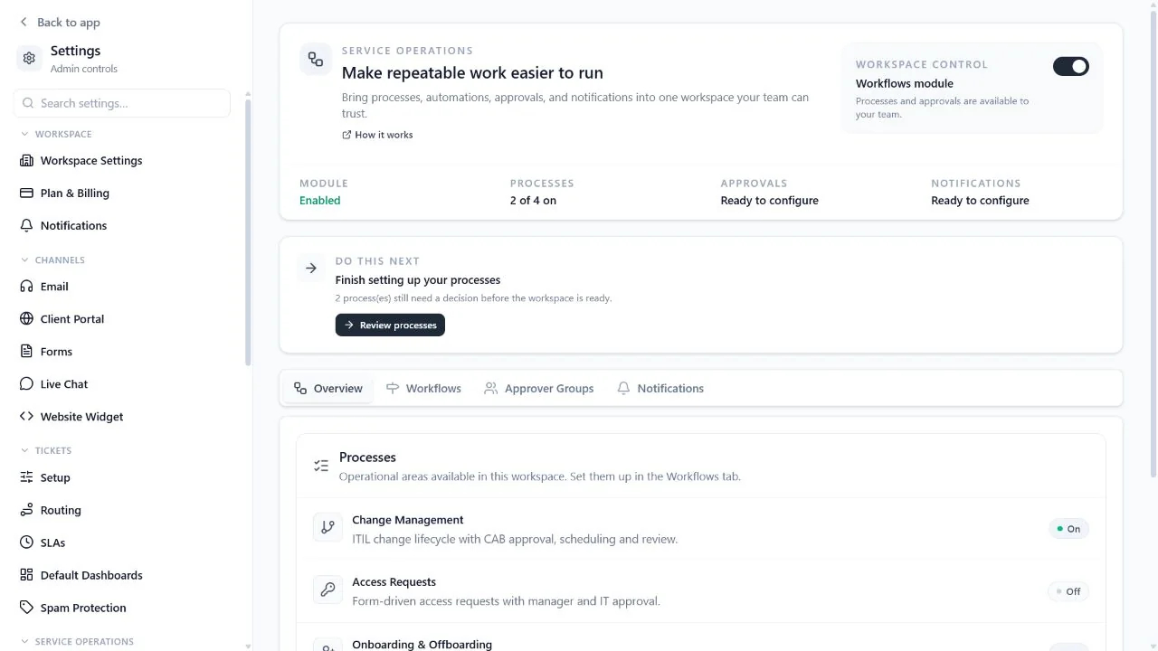This screenshot has height=651, width=1158.
Task: Click the Spam Protection tag icon
Action: pyautogui.click(x=26, y=608)
